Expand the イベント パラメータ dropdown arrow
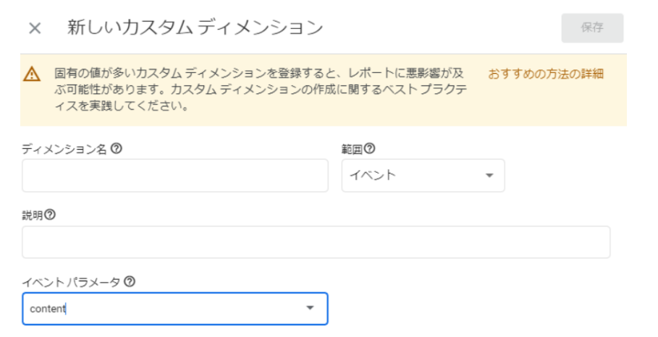The height and width of the screenshot is (337, 658). tap(311, 309)
